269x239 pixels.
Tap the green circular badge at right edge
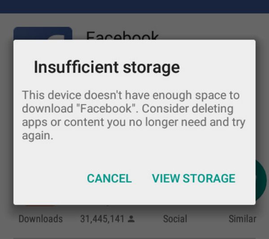tap(260, 179)
